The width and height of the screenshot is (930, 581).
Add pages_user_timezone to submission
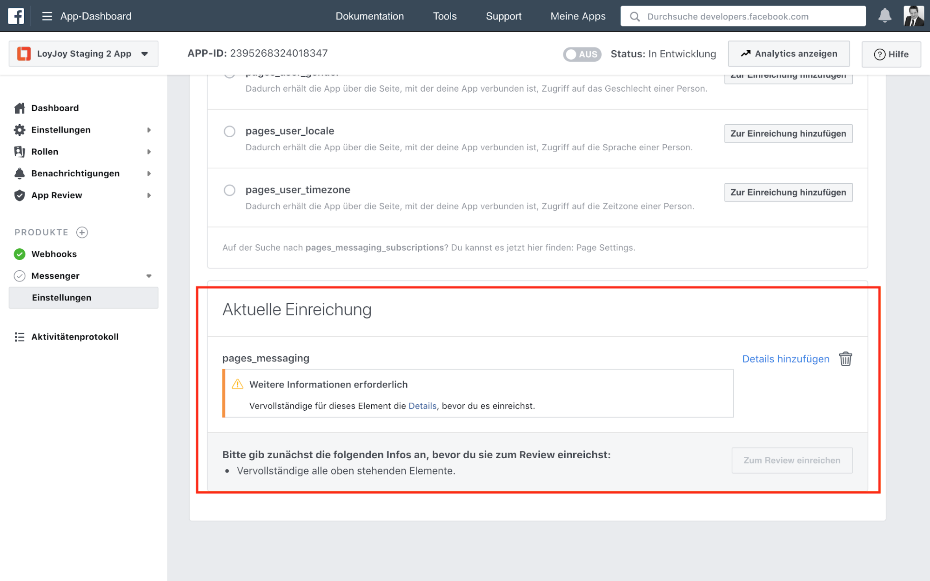[x=788, y=192]
